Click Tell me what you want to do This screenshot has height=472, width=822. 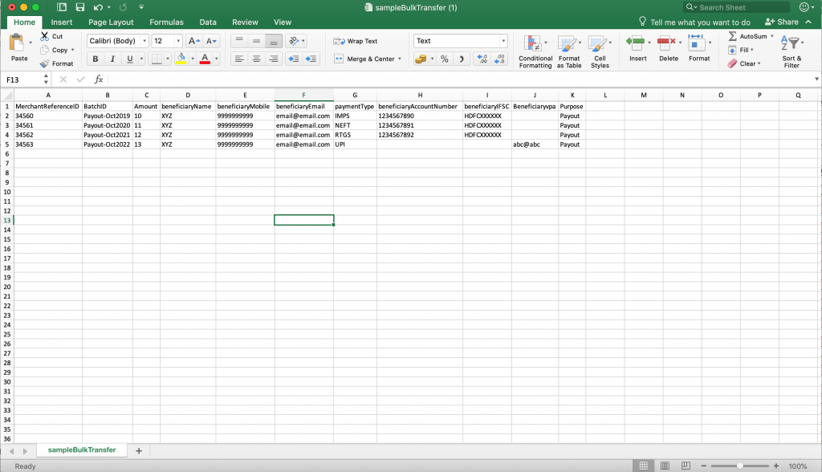(694, 22)
